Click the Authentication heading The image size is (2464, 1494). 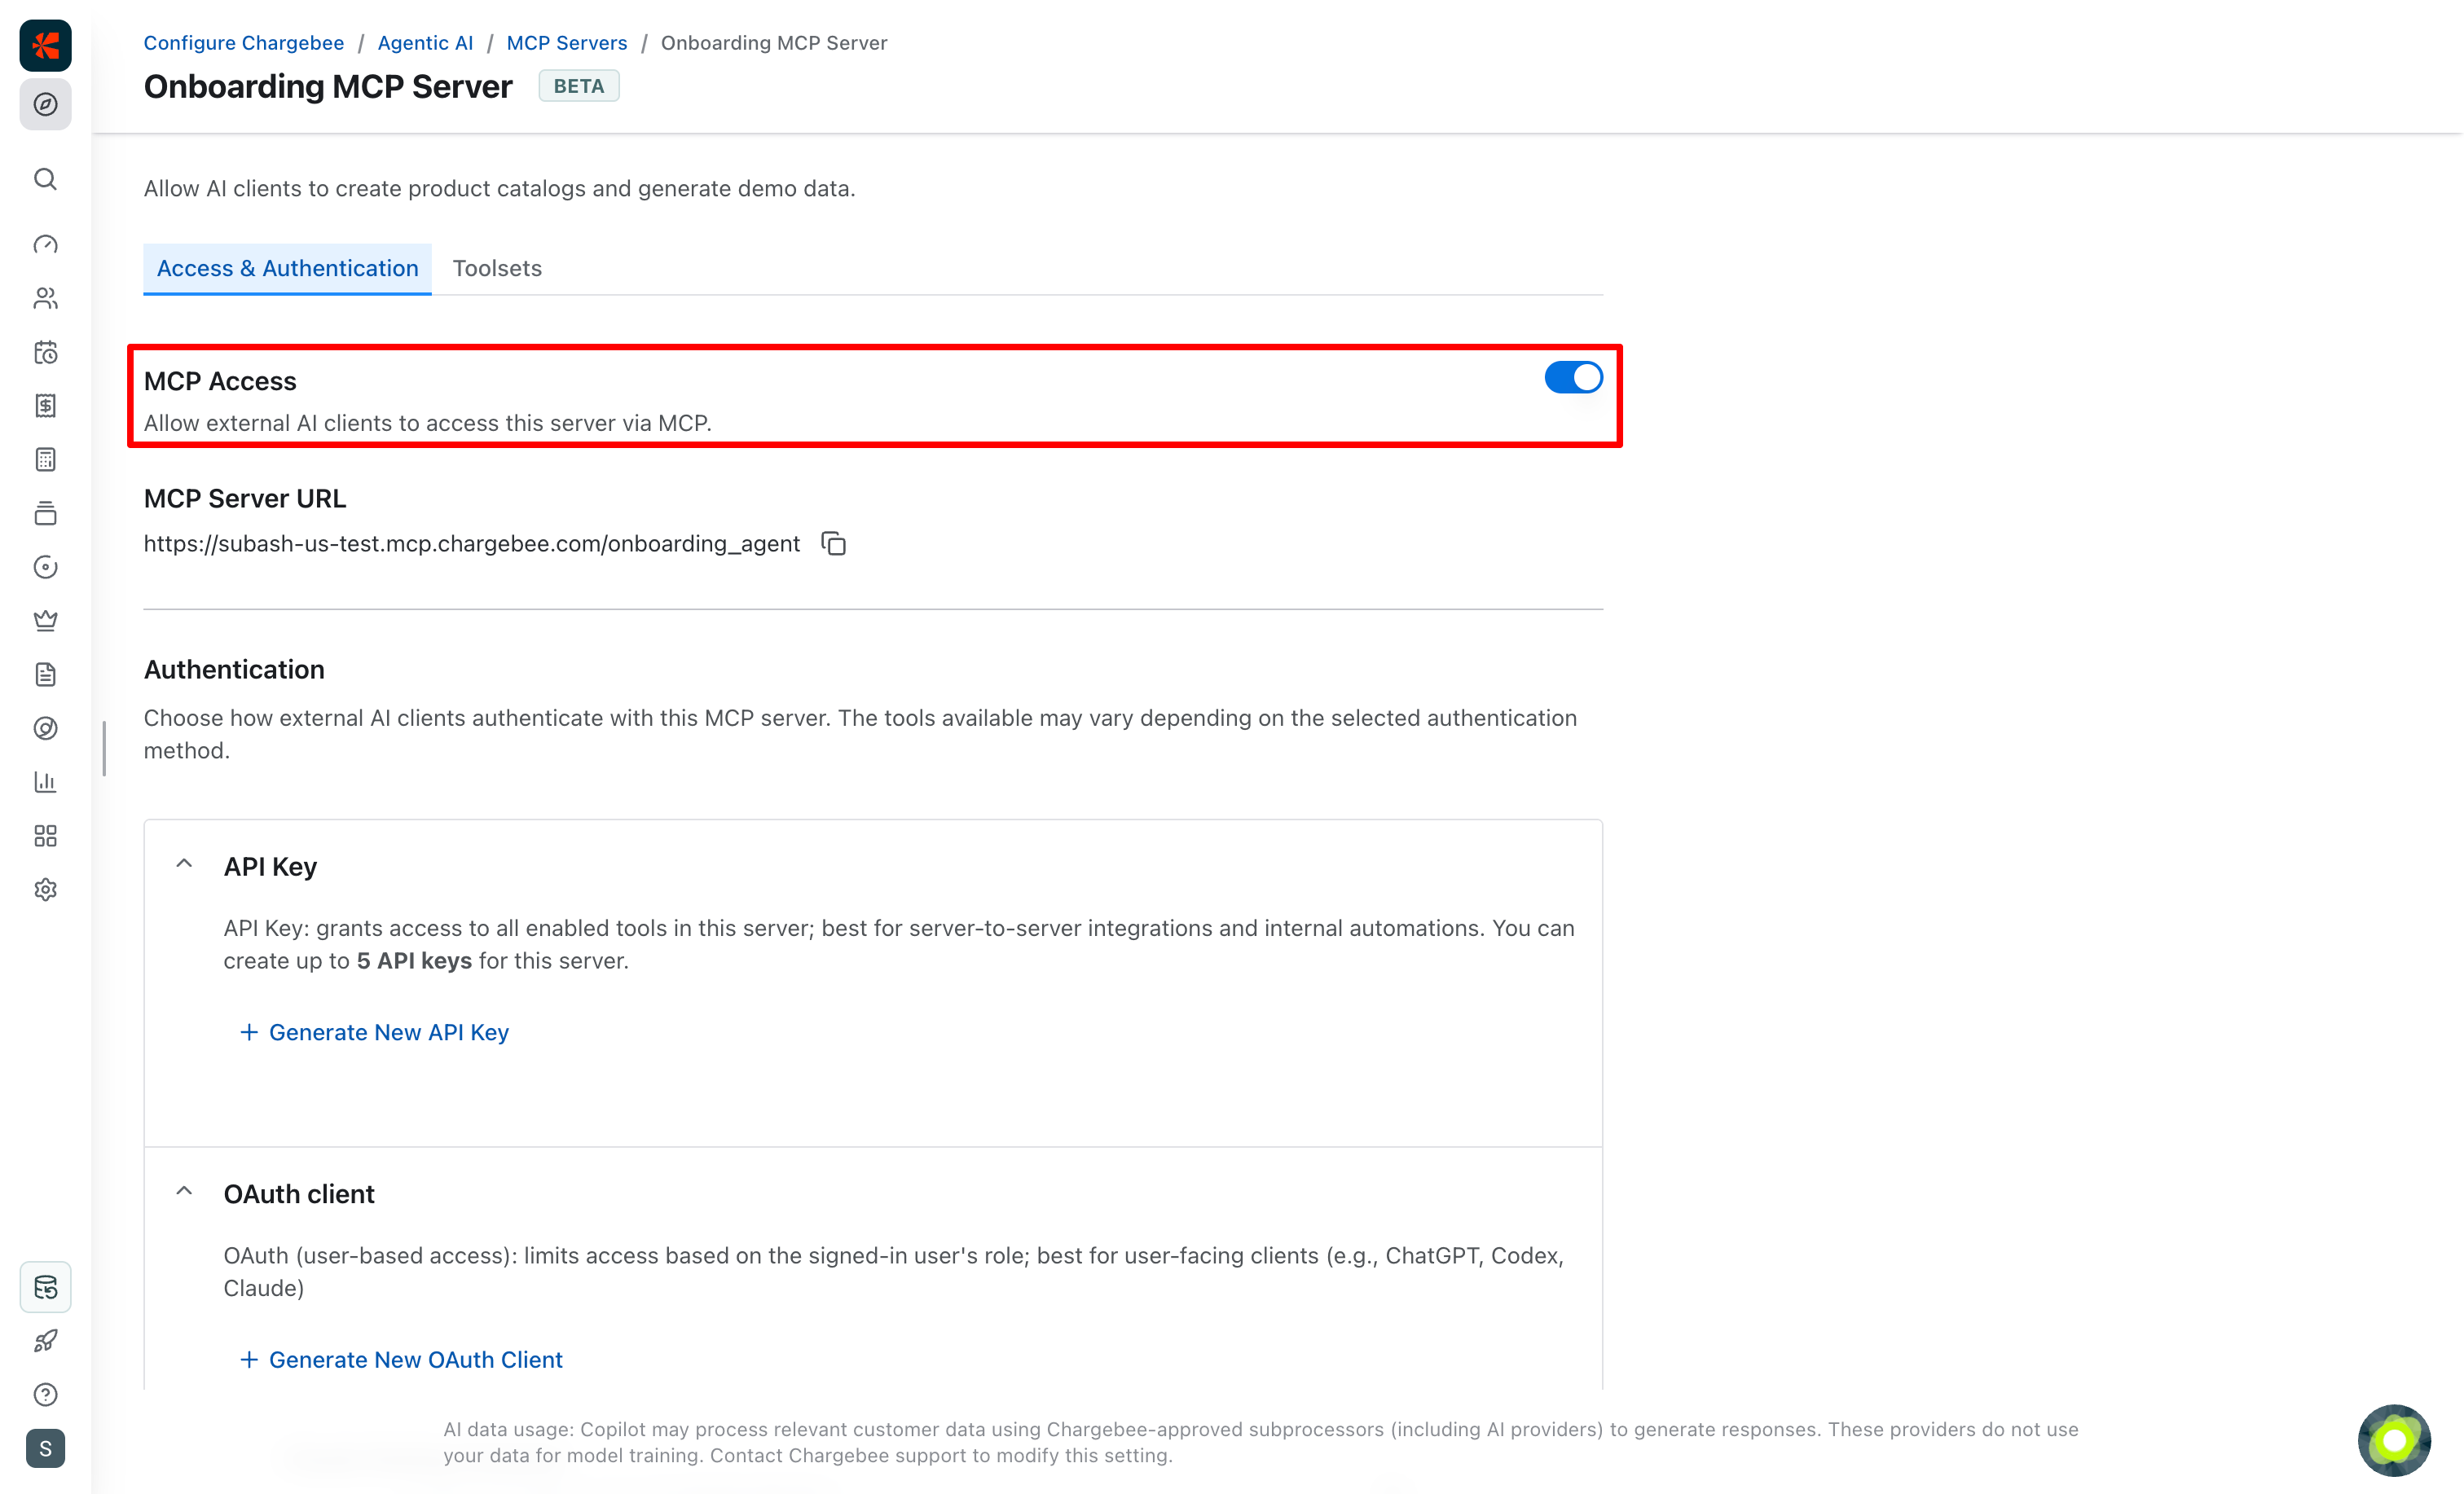234,670
